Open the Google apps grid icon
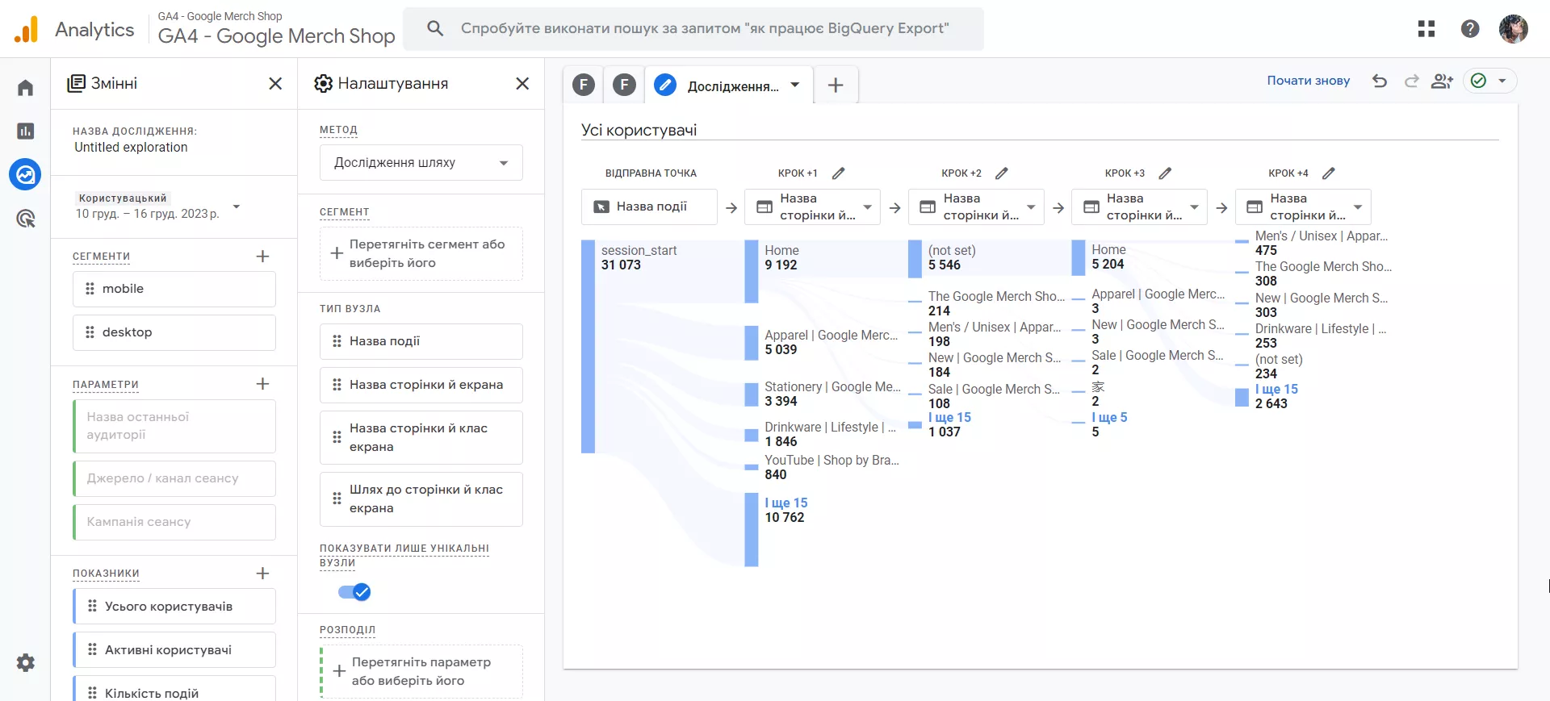1550x701 pixels. point(1426,29)
